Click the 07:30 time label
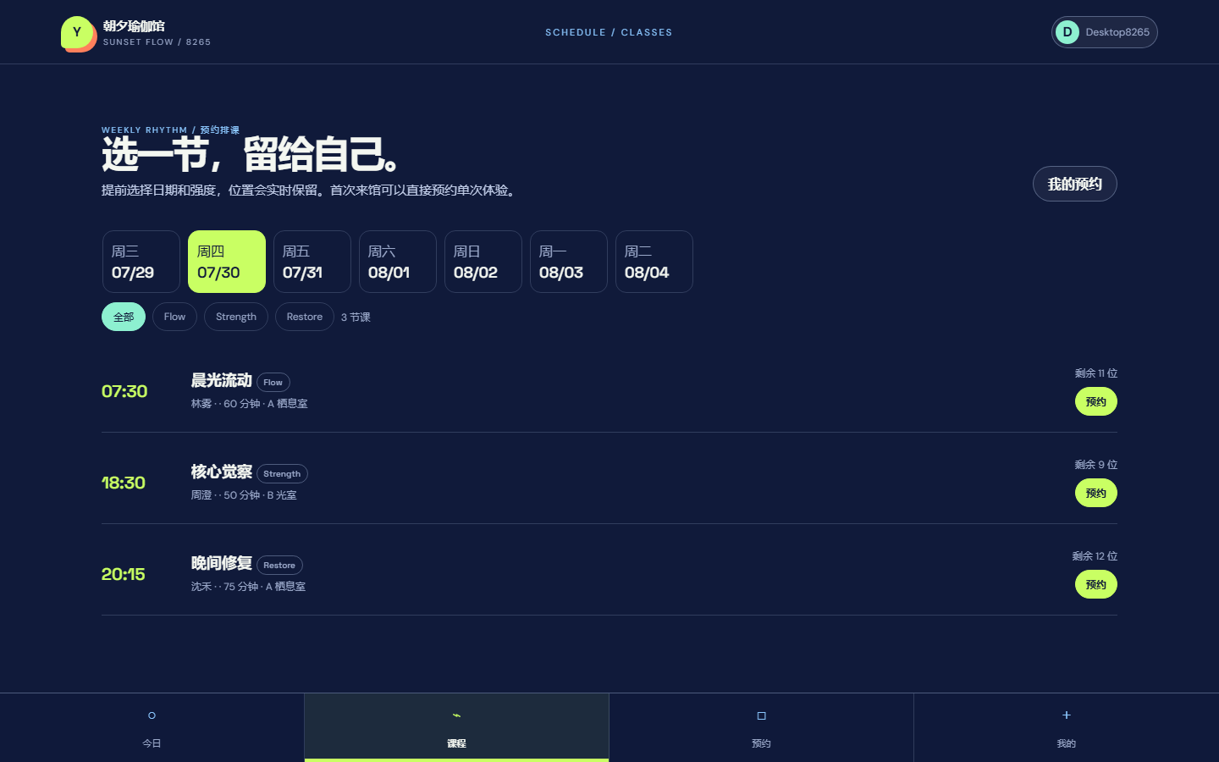1219x762 pixels. pyautogui.click(x=124, y=391)
